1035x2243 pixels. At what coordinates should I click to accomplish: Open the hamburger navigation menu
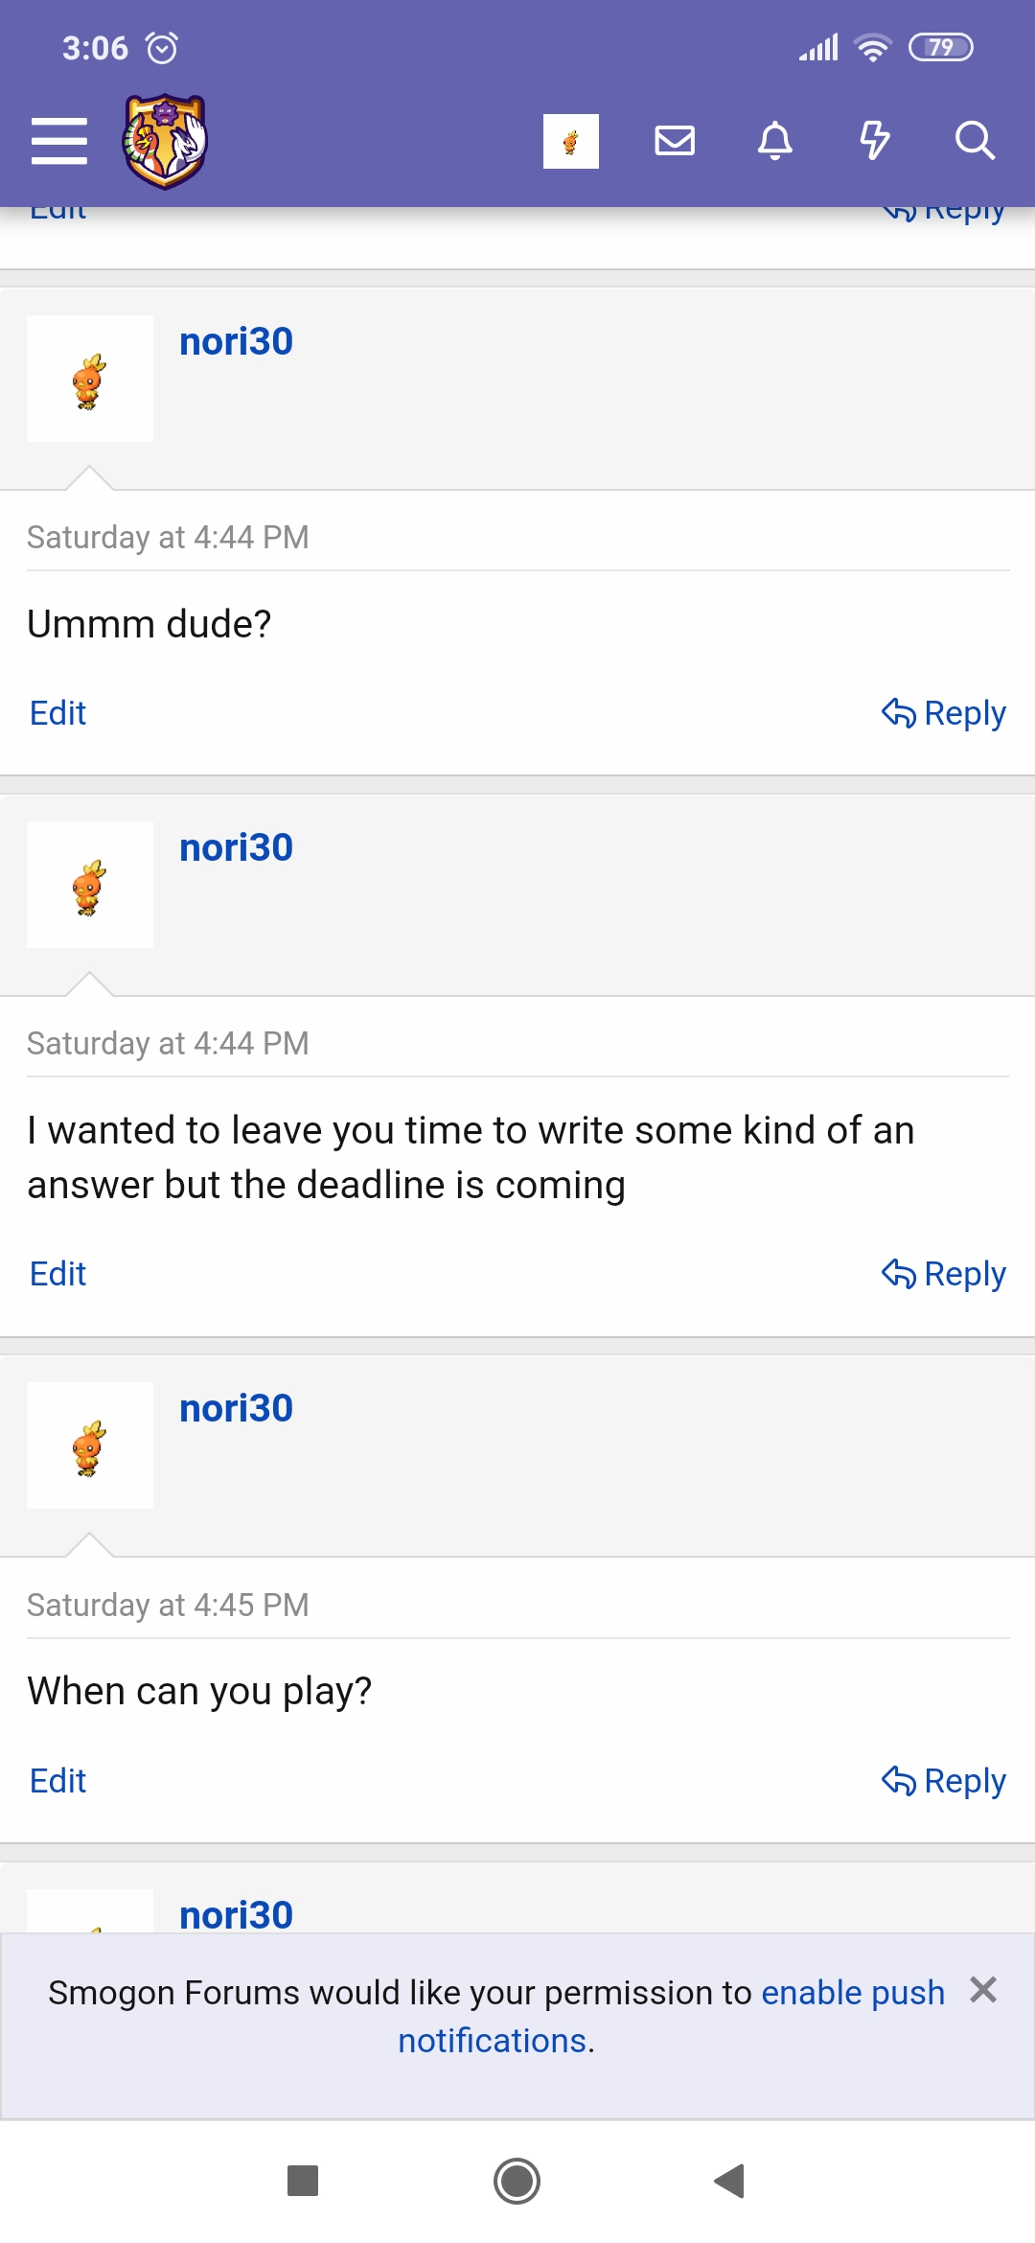58,141
